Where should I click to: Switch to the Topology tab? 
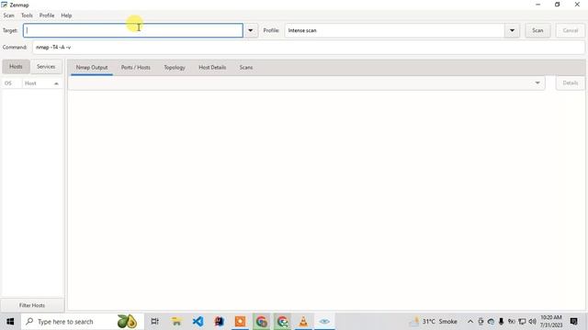(x=175, y=67)
